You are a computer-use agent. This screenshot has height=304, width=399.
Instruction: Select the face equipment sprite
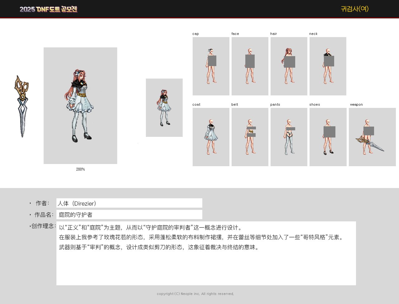pos(250,66)
